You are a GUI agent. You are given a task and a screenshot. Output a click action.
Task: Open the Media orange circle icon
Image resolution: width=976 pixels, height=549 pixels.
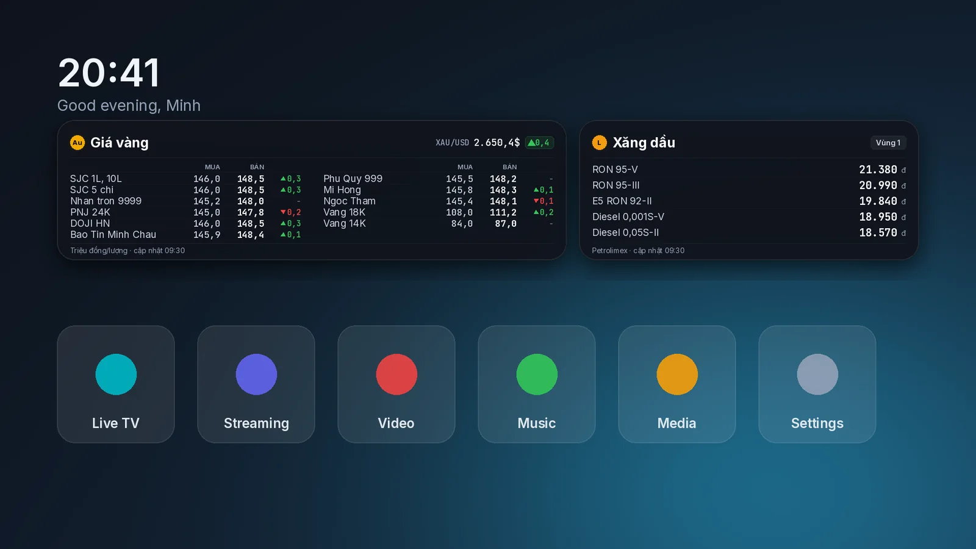[x=677, y=375]
